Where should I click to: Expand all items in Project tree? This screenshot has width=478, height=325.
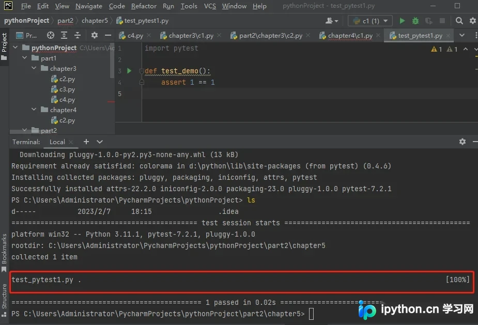click(x=64, y=35)
